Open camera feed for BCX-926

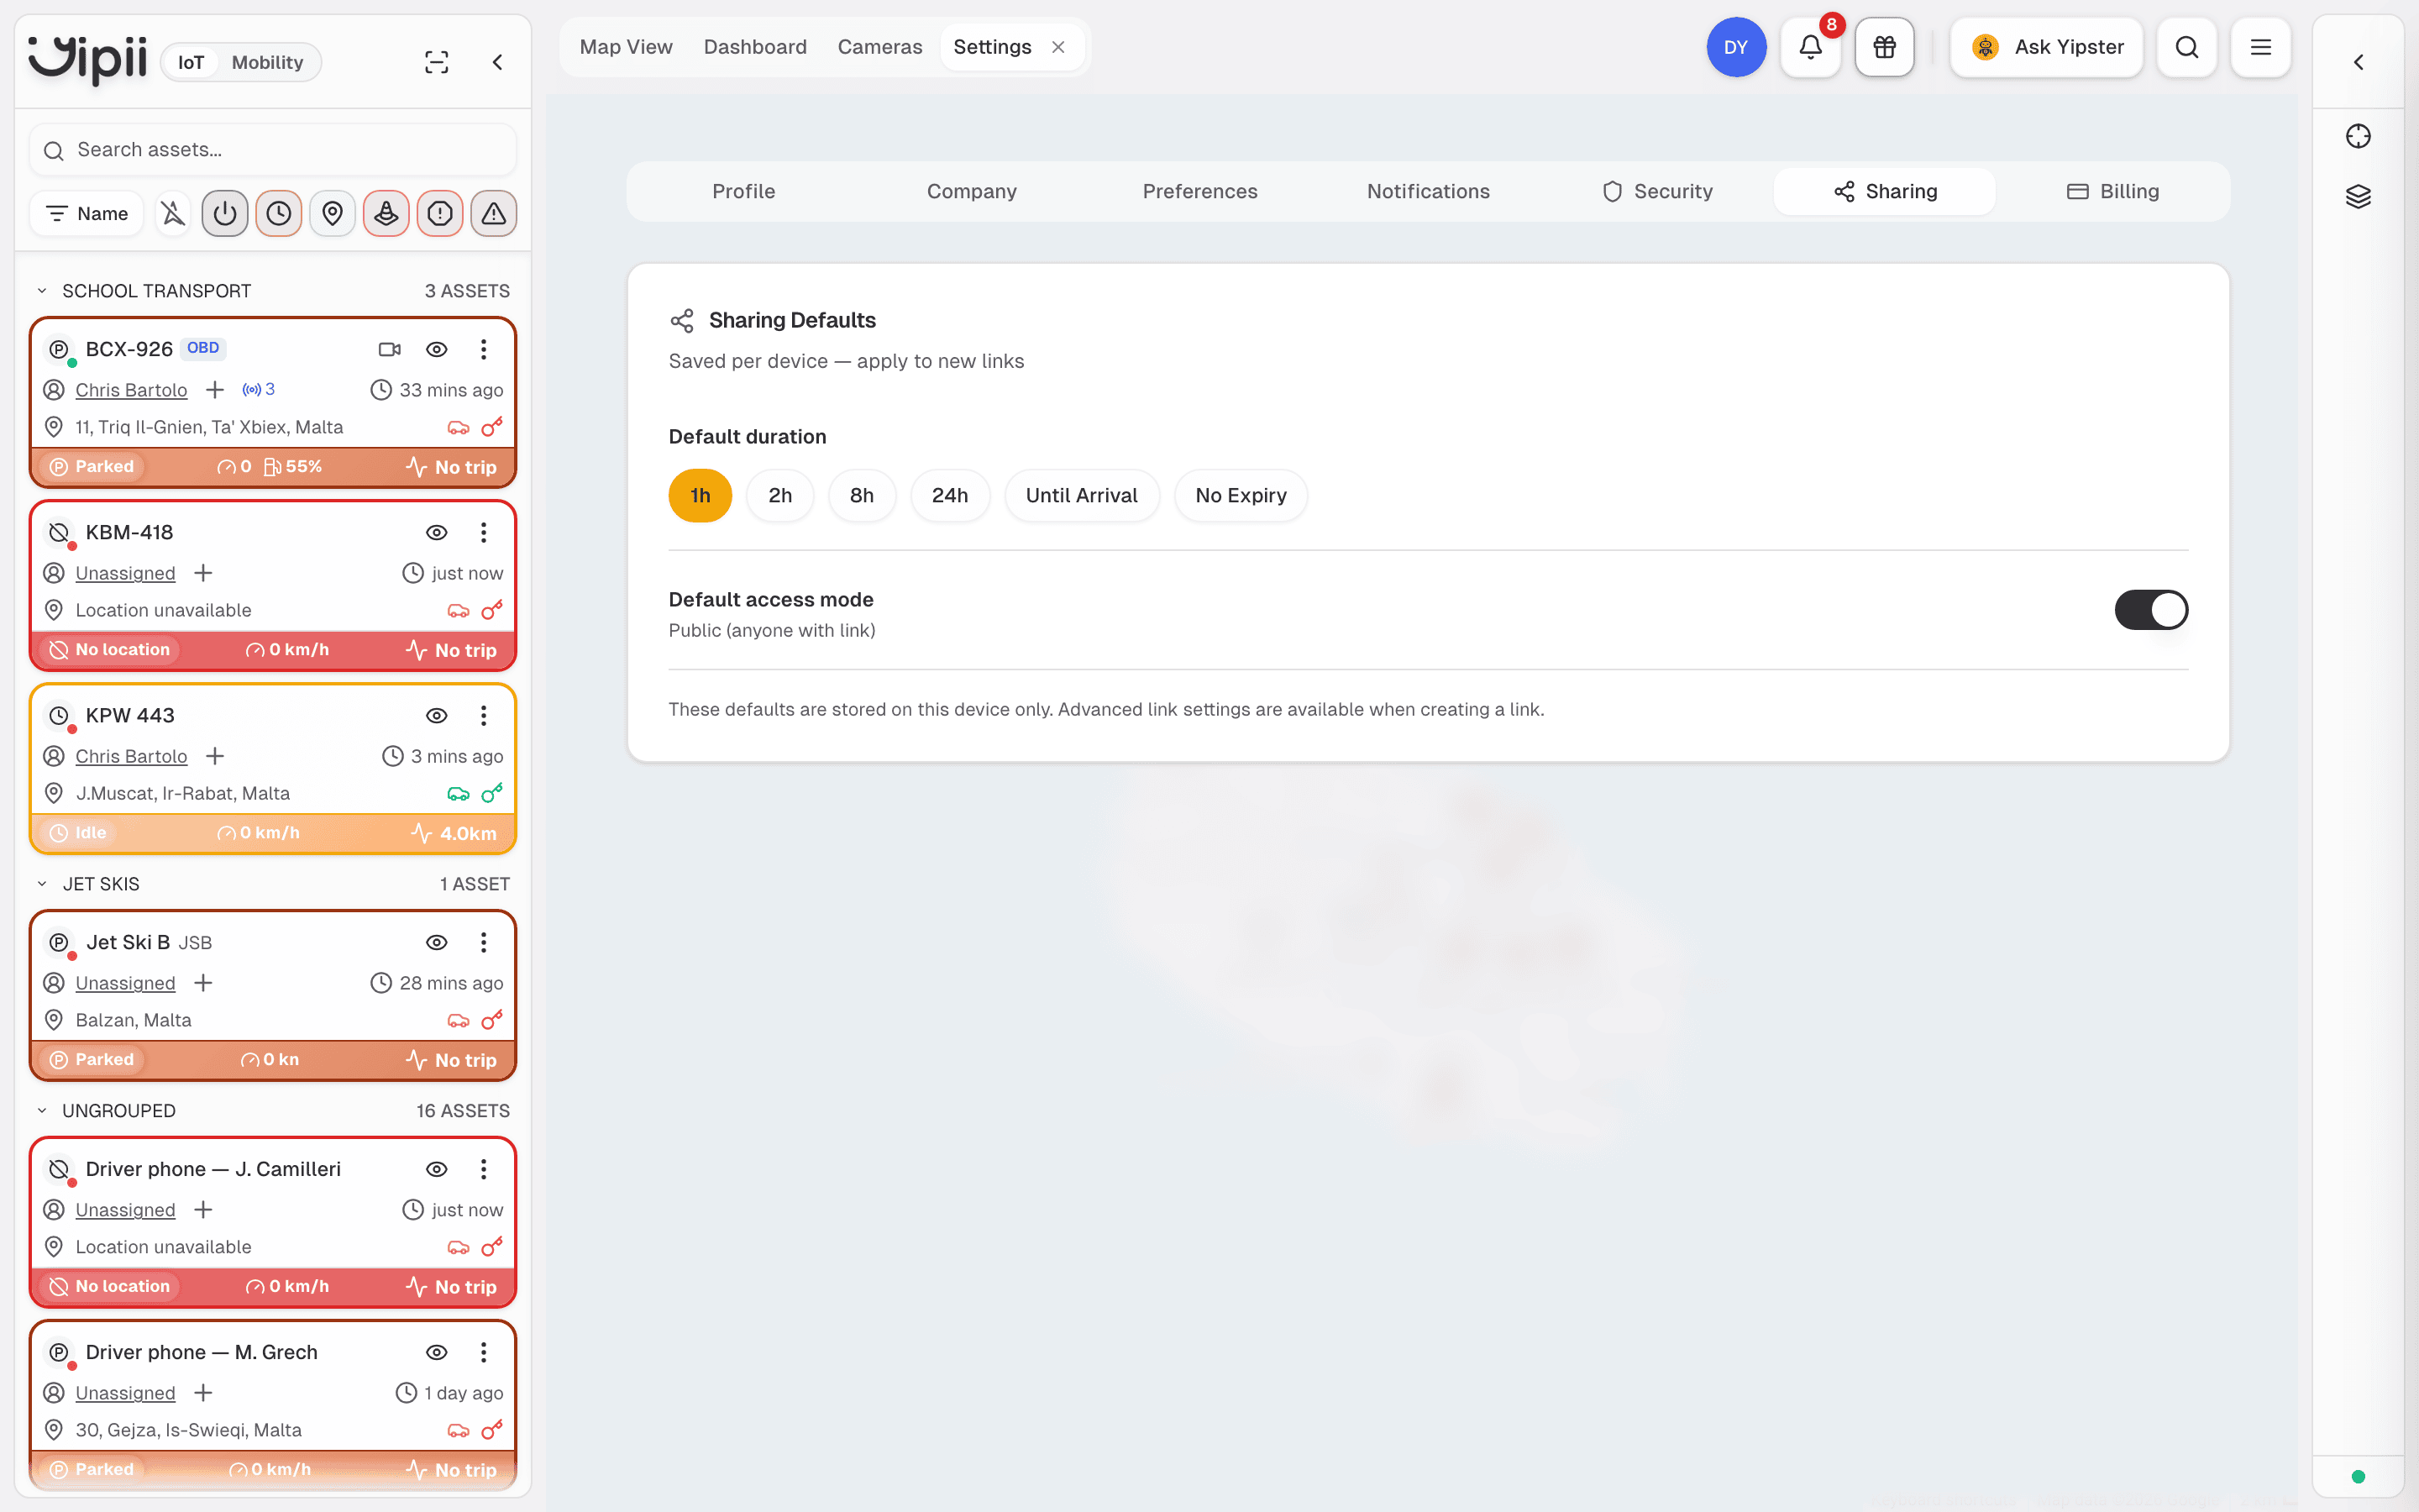390,349
